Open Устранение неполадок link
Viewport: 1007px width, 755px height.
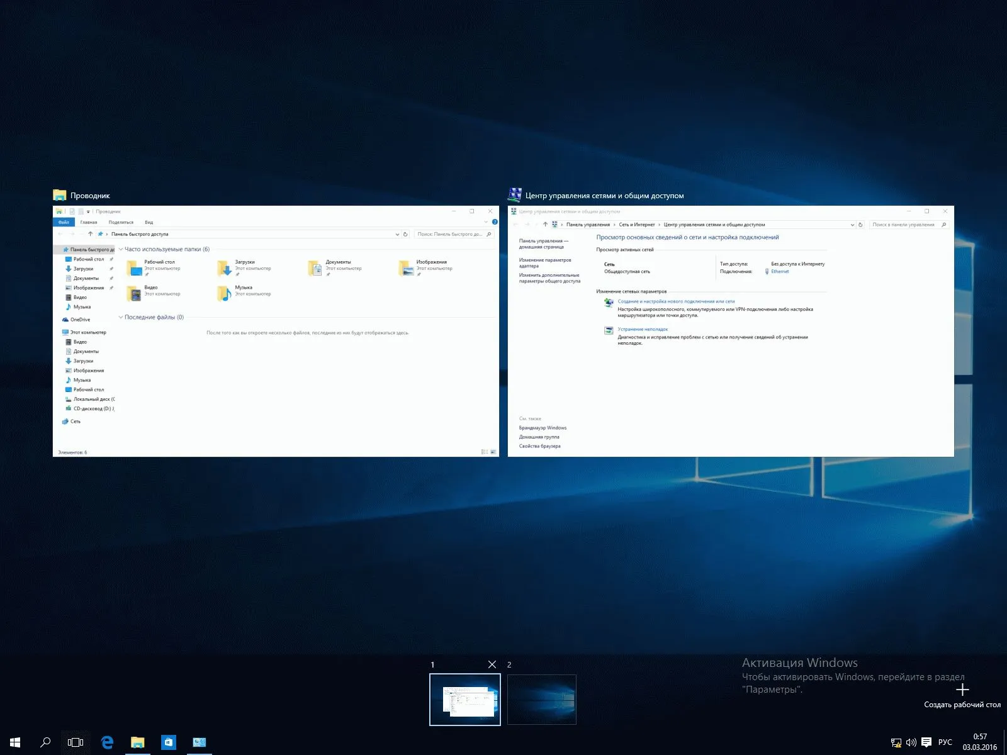(x=643, y=329)
